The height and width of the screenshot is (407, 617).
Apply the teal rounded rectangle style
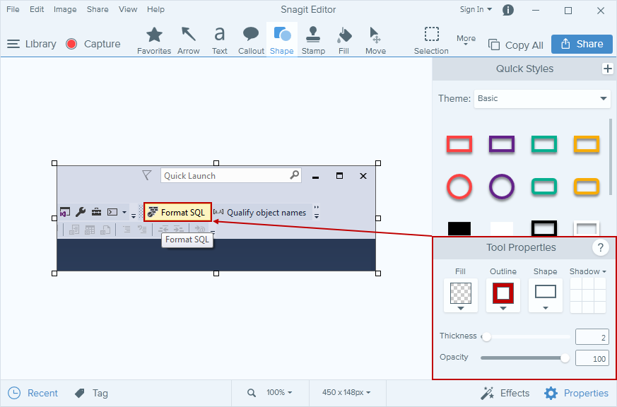(x=544, y=187)
